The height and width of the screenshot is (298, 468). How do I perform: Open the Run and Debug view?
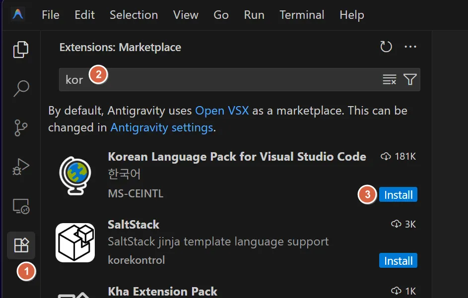pyautogui.click(x=21, y=167)
